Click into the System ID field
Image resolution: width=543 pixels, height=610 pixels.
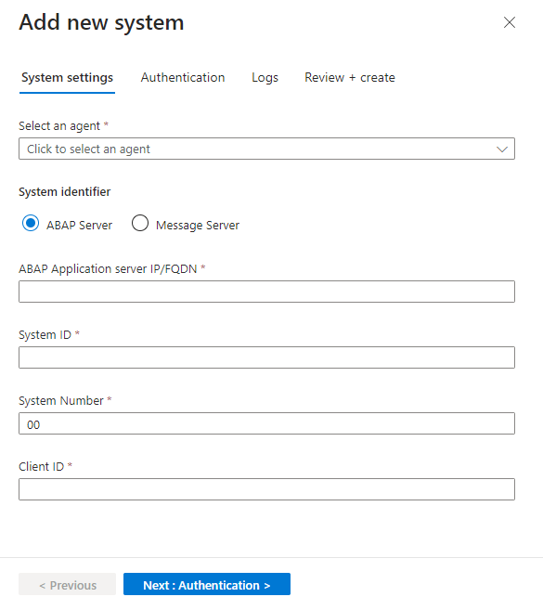tap(266, 357)
